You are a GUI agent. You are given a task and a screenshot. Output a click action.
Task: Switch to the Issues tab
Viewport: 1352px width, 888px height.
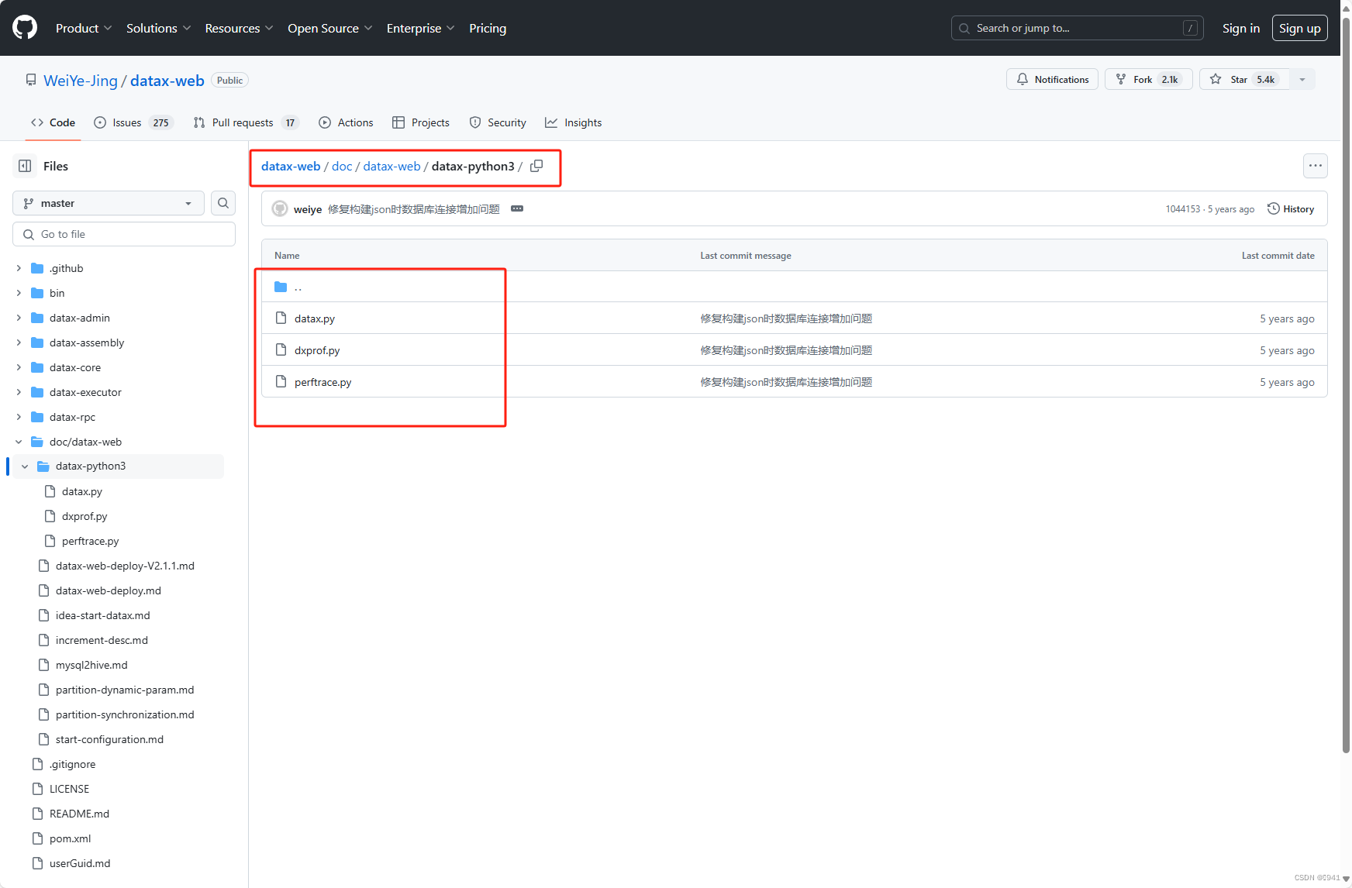pyautogui.click(x=133, y=122)
